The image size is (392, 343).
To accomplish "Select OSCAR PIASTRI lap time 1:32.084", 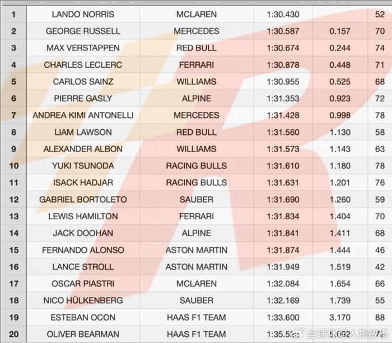I will coord(283,284).
